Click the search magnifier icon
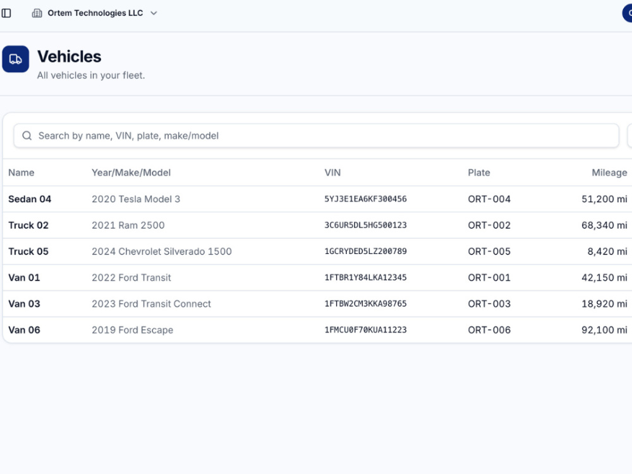Image resolution: width=632 pixels, height=474 pixels. pyautogui.click(x=27, y=136)
